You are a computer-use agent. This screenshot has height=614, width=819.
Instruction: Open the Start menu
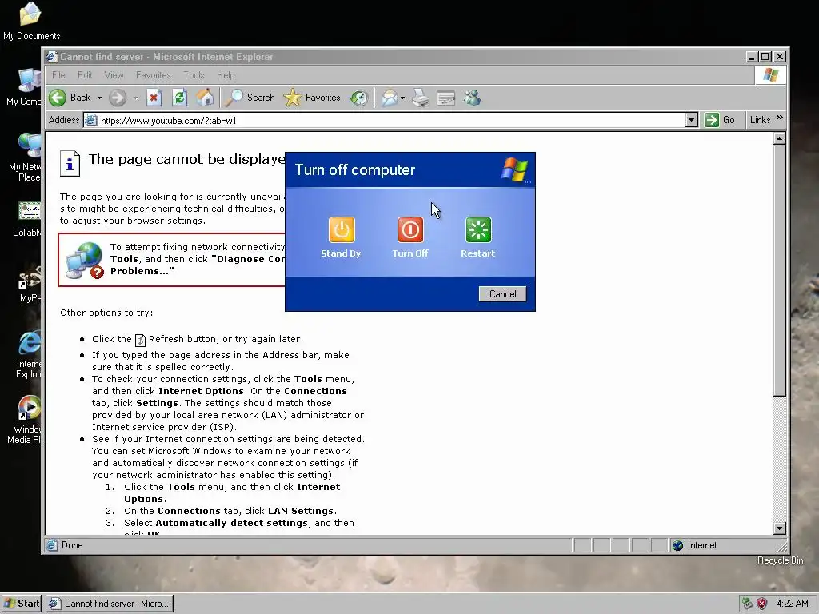tap(22, 604)
